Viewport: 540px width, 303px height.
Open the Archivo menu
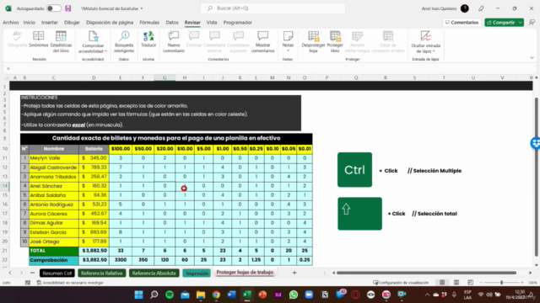11,23
